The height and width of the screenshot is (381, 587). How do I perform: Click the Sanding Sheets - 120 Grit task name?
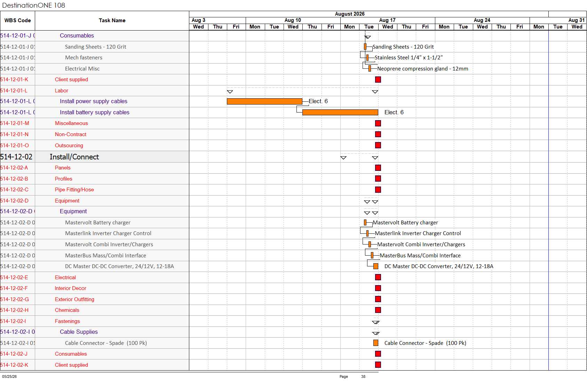click(96, 47)
